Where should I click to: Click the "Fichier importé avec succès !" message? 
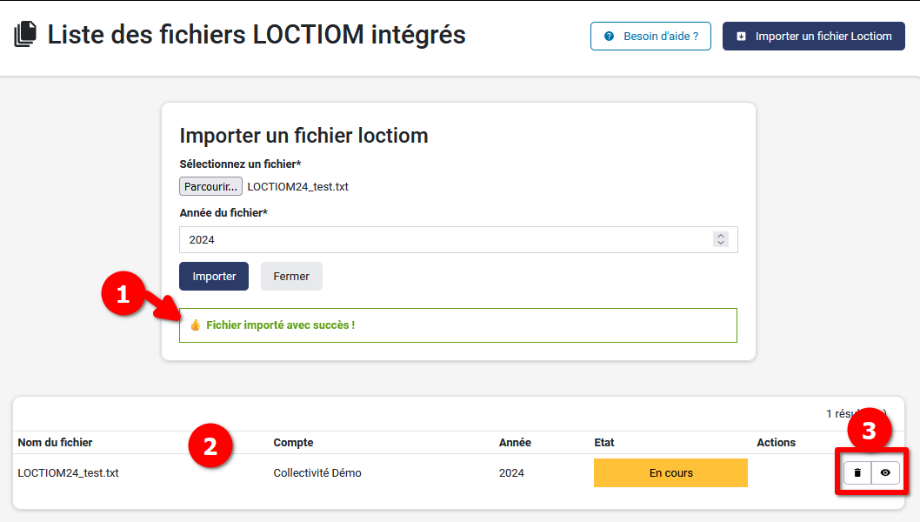coord(280,325)
